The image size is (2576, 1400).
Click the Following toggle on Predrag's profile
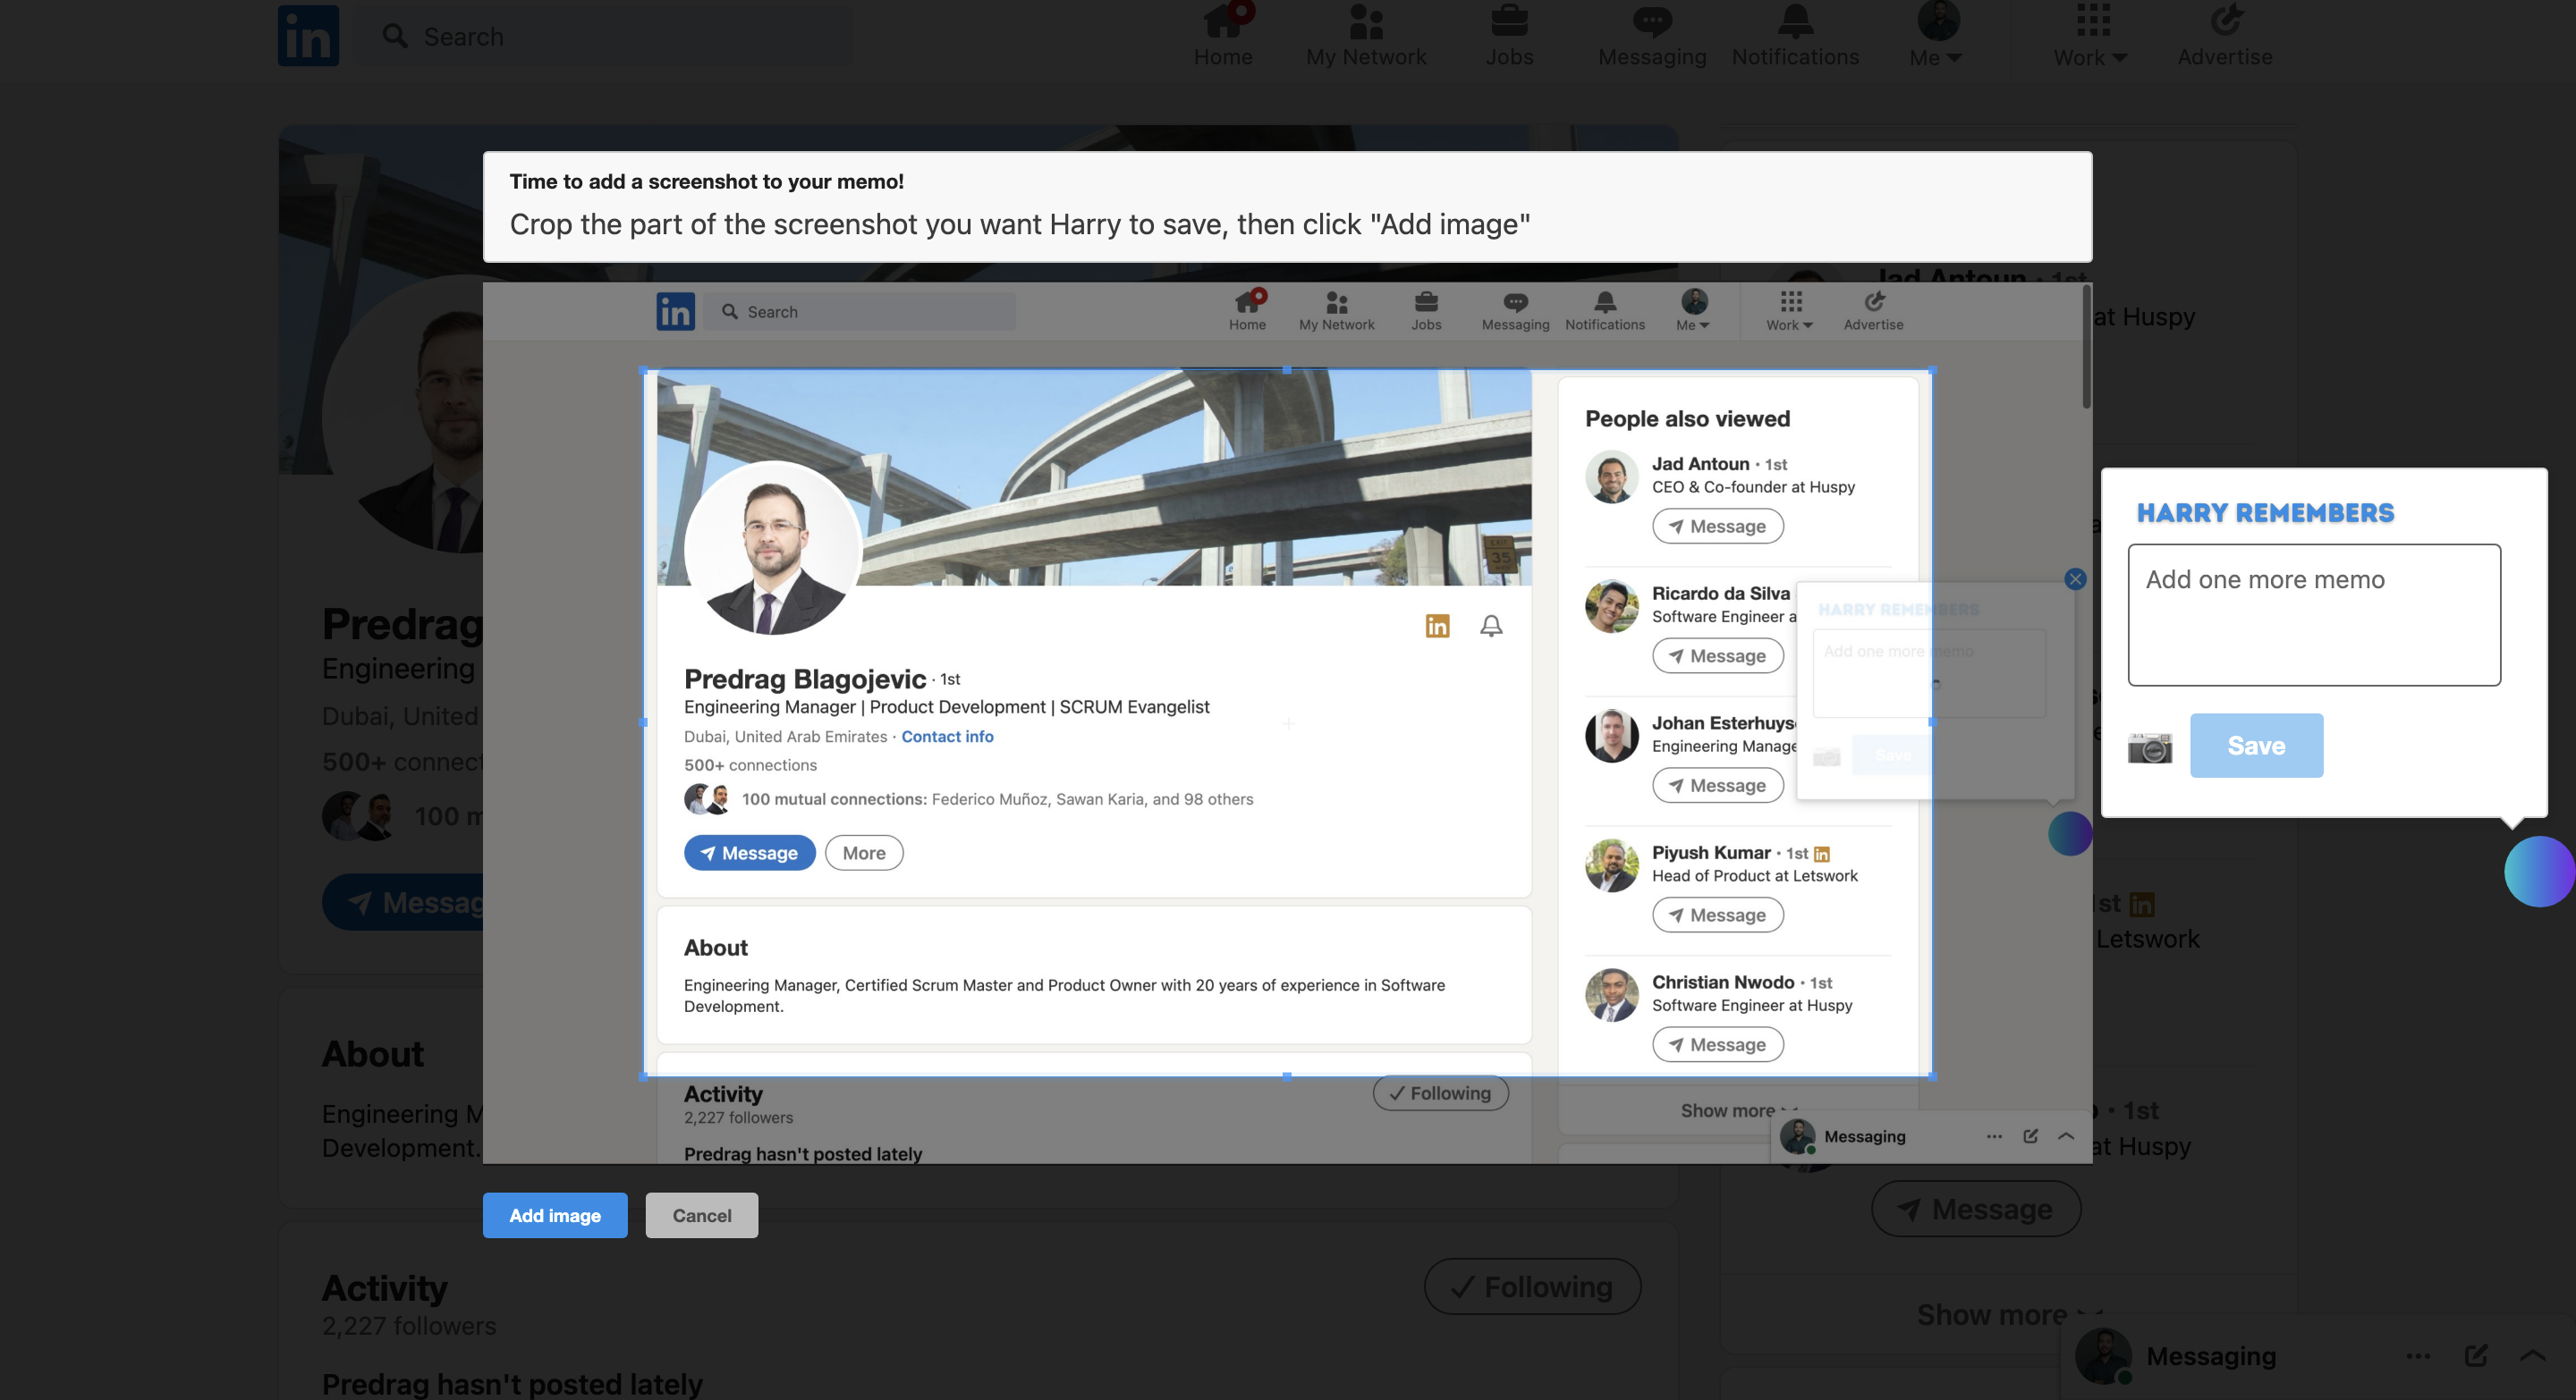[1442, 1090]
